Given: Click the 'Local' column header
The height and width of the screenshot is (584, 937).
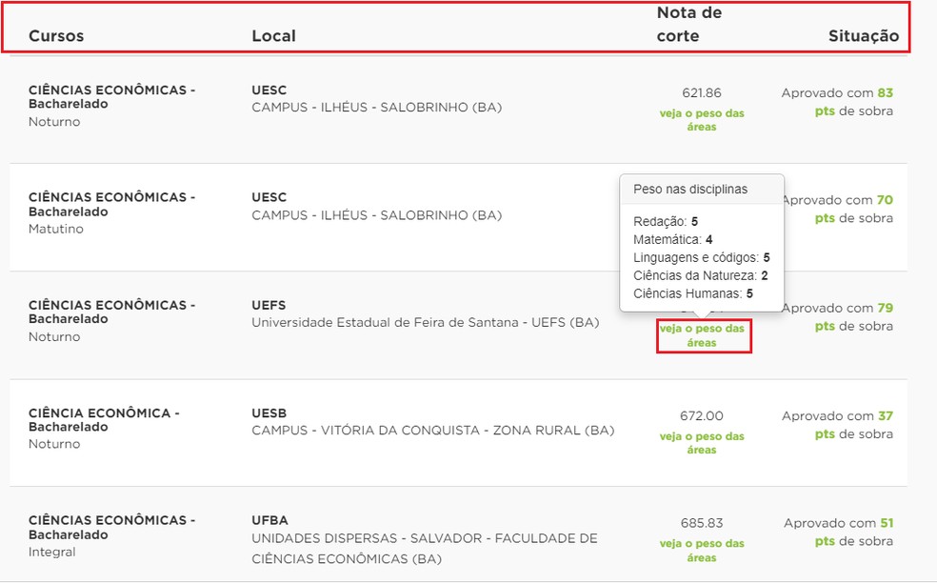Looking at the screenshot, I should click(x=273, y=34).
